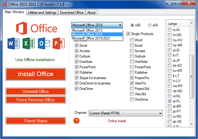Click the Use Offline Installation link
Screen dimensions: 198x139
[35, 60]
